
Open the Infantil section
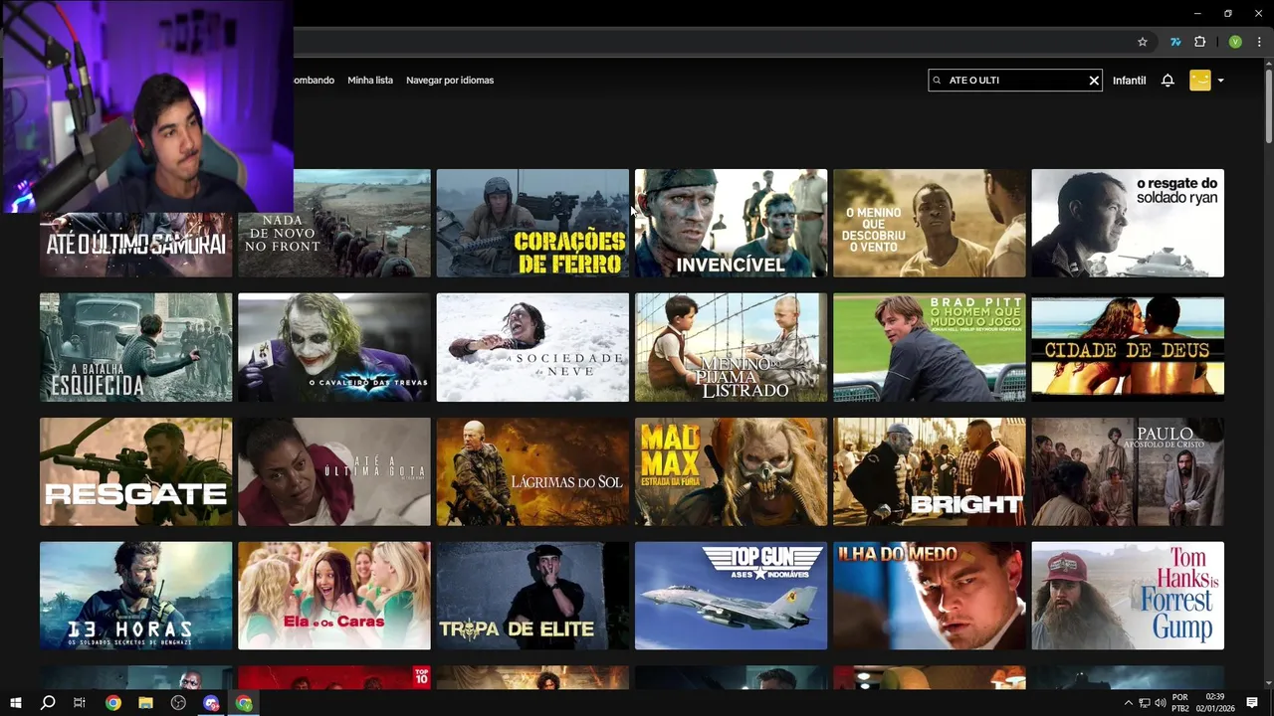tap(1129, 81)
